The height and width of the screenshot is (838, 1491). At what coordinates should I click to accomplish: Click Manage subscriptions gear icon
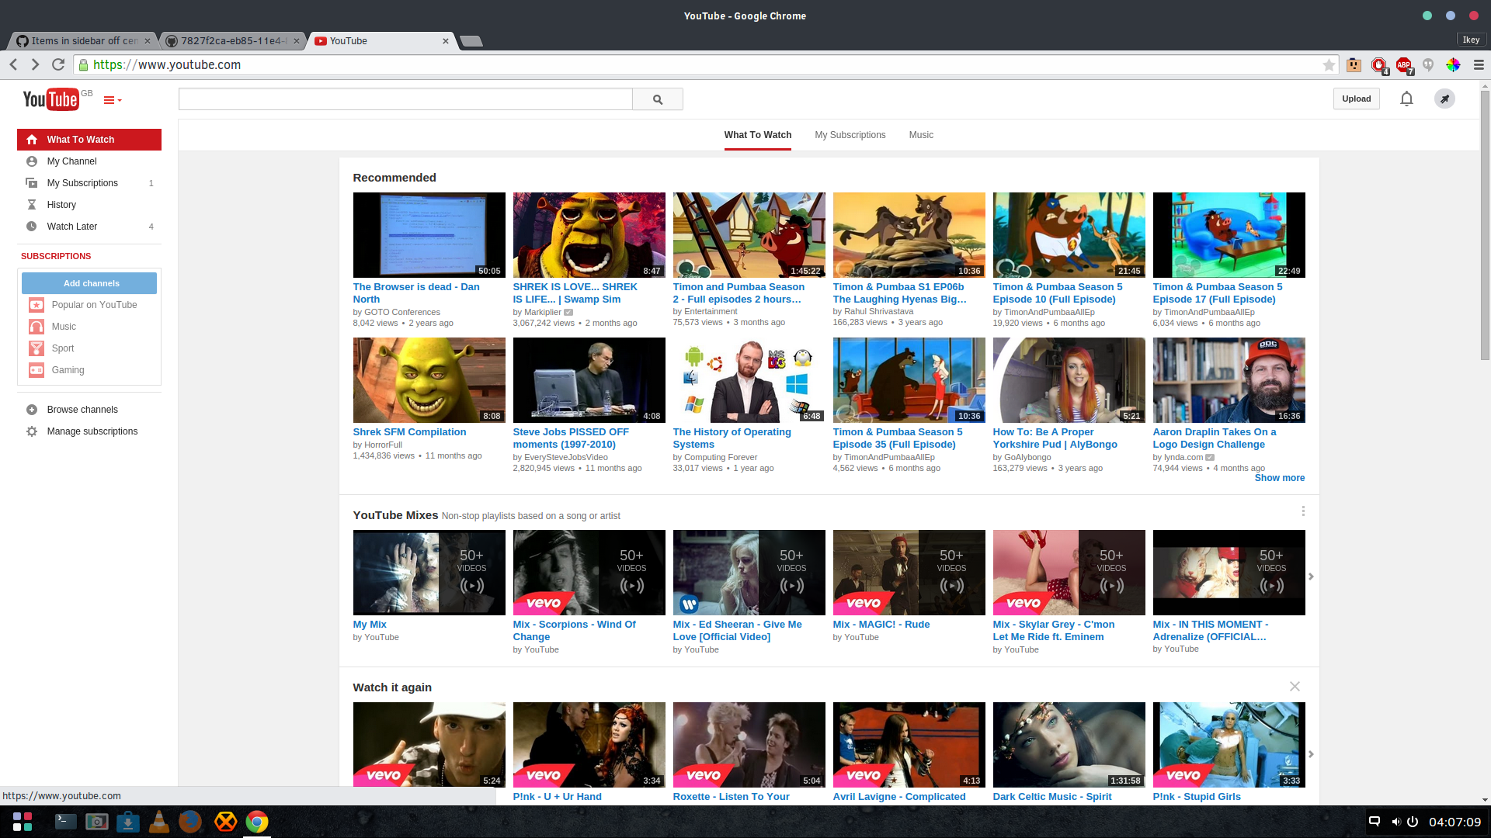(32, 431)
